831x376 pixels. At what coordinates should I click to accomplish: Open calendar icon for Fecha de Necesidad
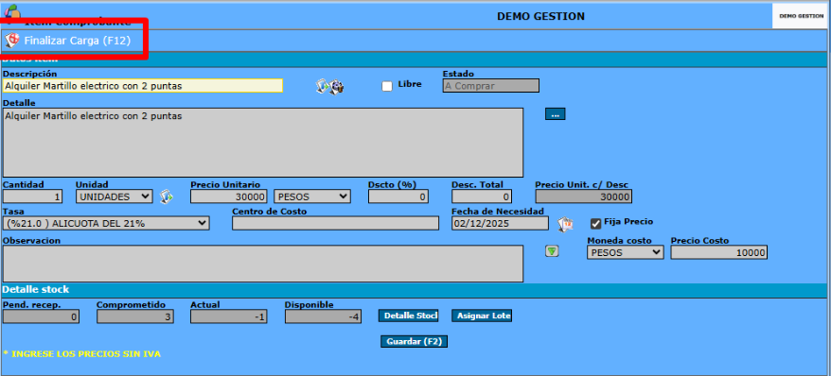[565, 224]
